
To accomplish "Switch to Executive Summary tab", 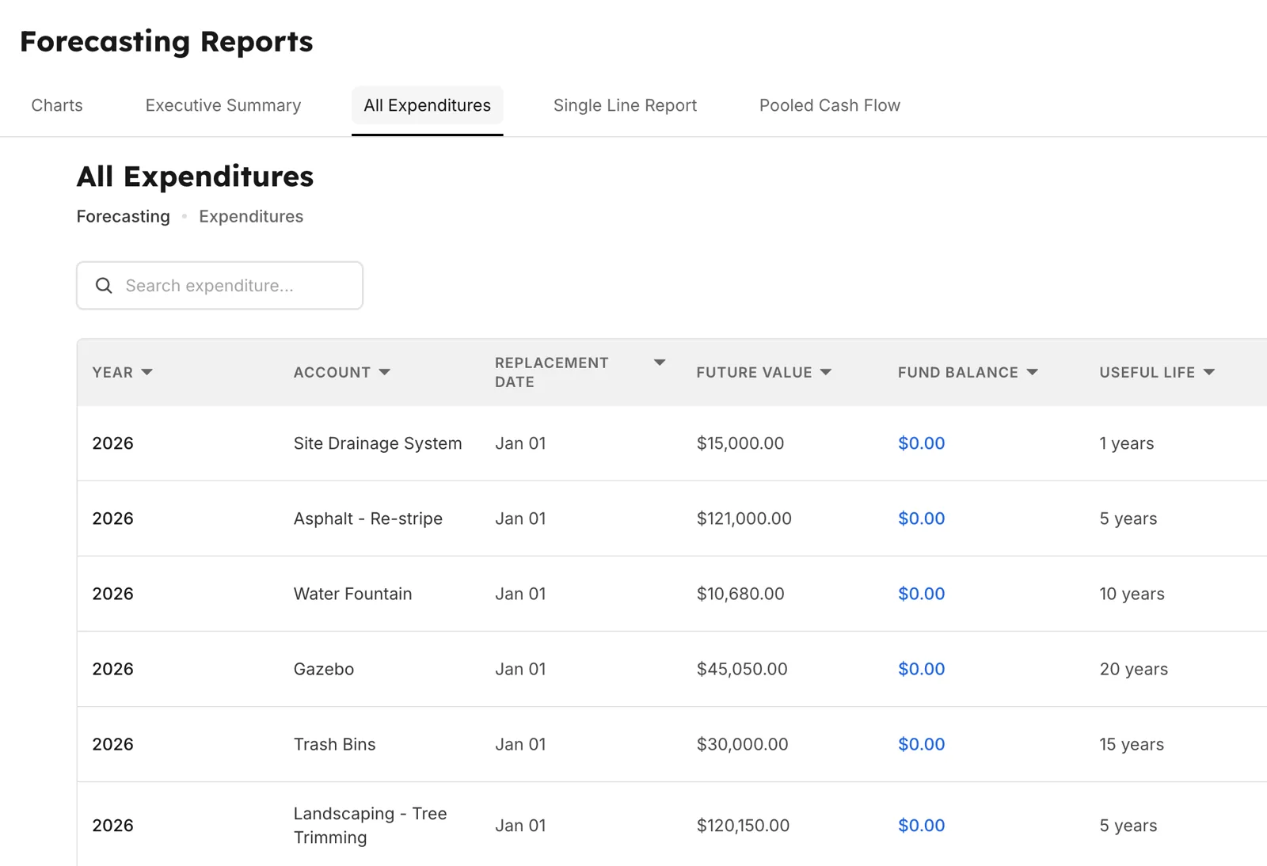I will [x=223, y=105].
